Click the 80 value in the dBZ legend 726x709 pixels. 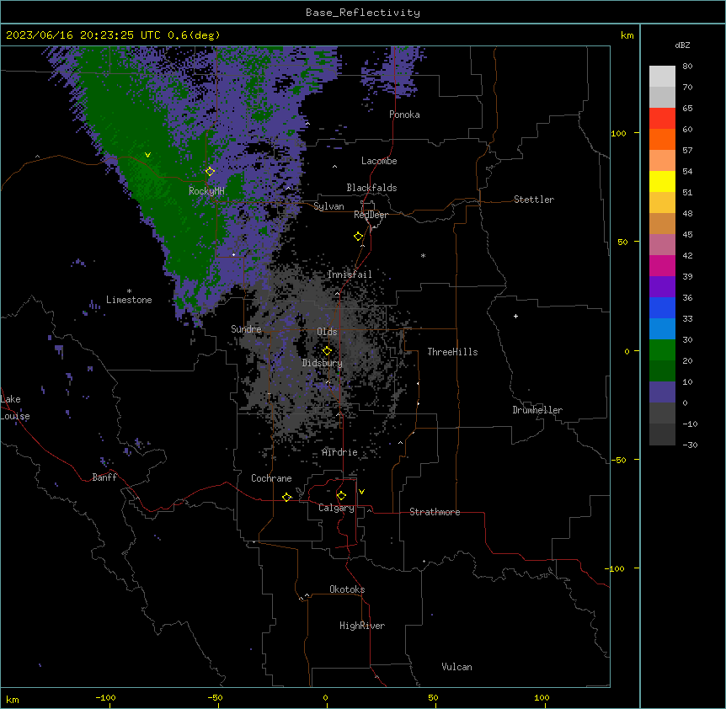687,67
